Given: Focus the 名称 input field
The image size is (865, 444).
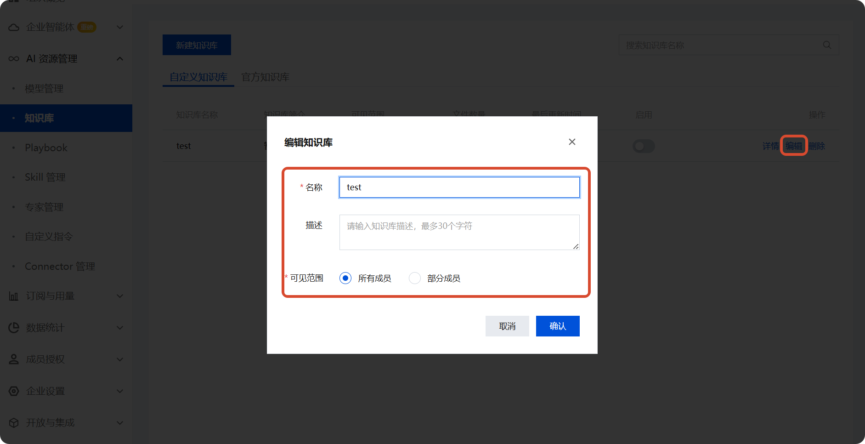Looking at the screenshot, I should pos(459,188).
